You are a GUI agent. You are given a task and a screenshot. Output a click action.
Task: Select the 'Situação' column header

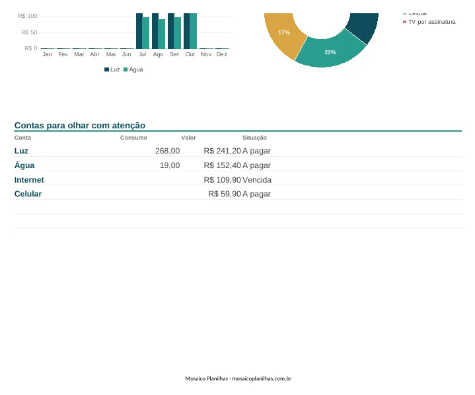(x=254, y=138)
